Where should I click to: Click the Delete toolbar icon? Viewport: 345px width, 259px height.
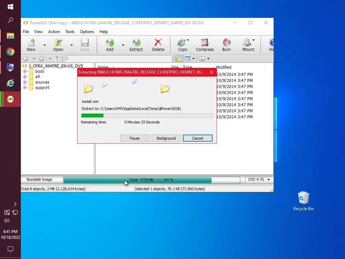coord(158,45)
